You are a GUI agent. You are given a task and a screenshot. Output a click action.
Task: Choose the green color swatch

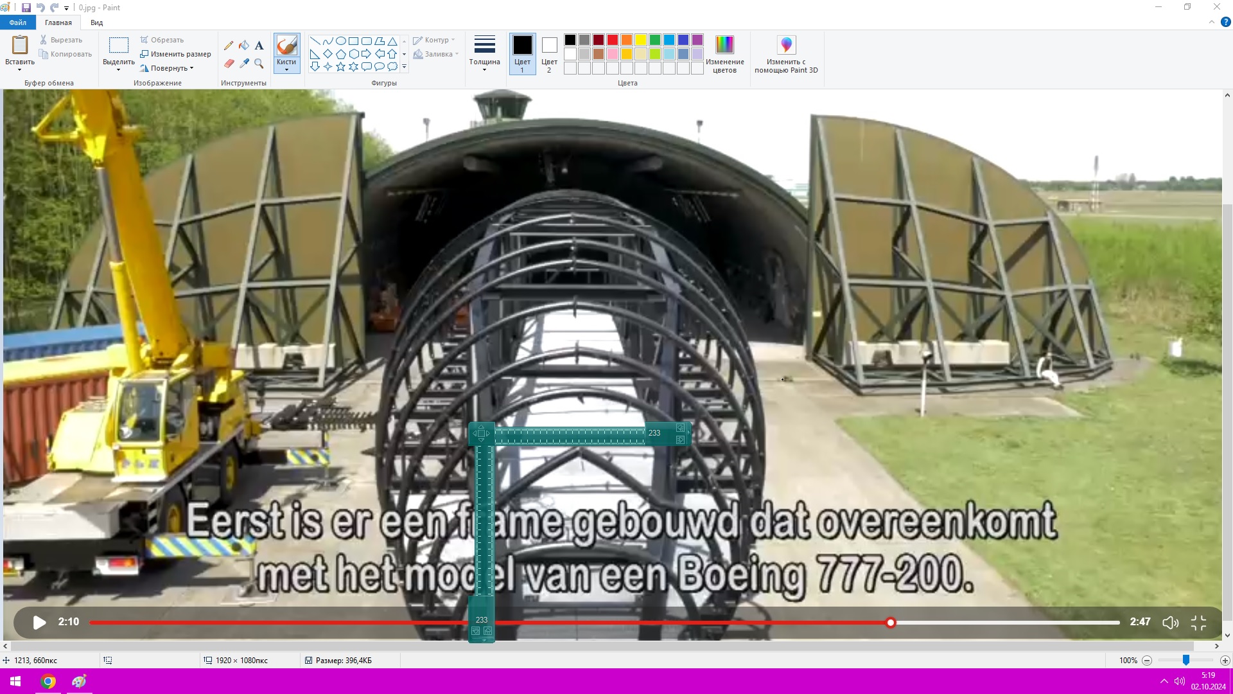click(x=655, y=40)
